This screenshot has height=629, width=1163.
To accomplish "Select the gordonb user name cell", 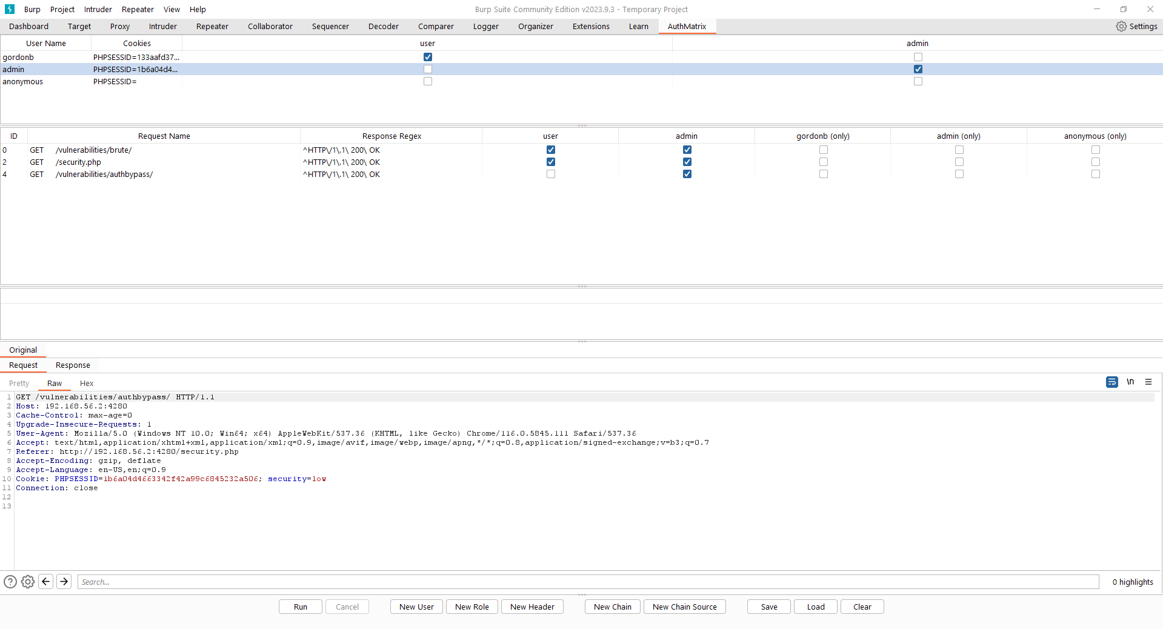I will pyautogui.click(x=45, y=57).
